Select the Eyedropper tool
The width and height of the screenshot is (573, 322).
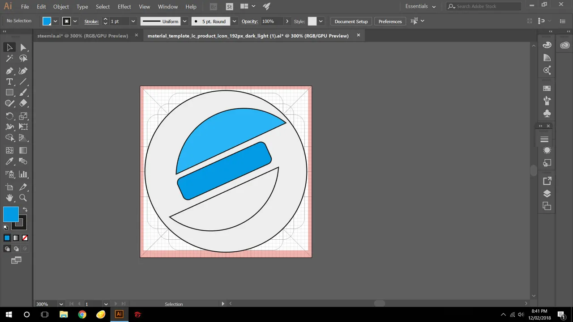(9, 161)
